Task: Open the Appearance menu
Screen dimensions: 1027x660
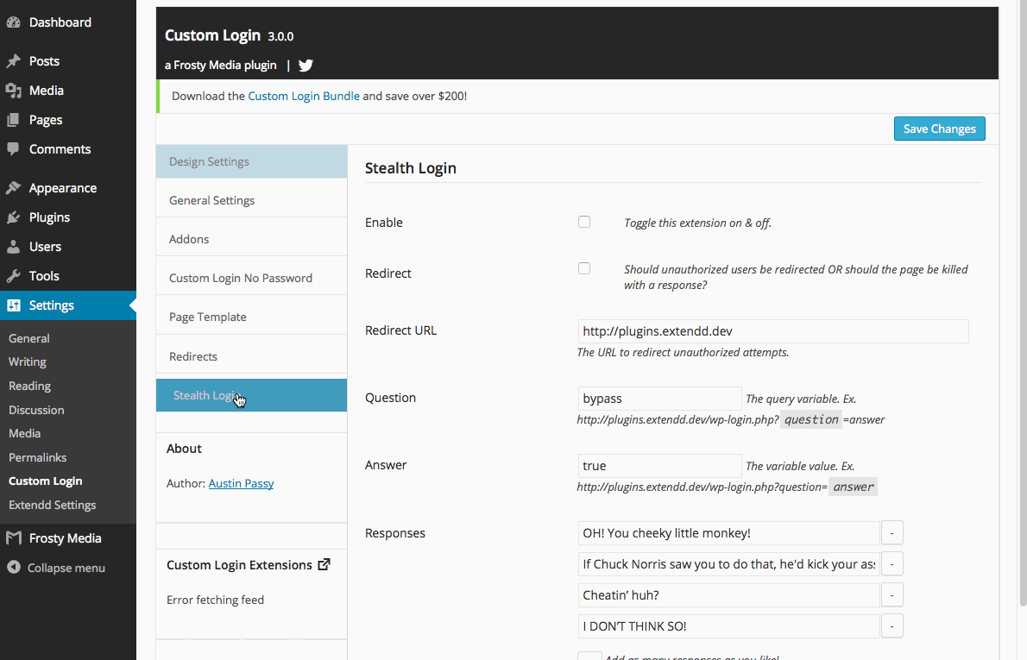Action: pyautogui.click(x=68, y=188)
